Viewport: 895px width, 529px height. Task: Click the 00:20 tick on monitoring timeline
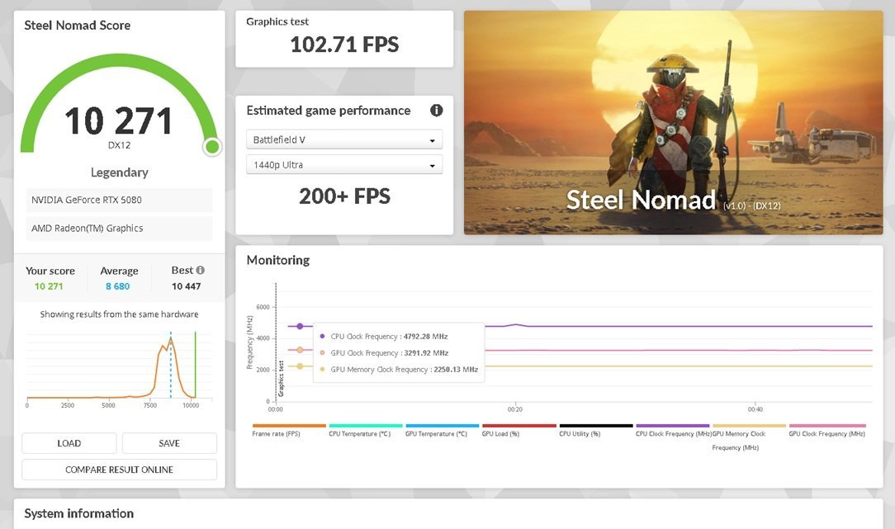[x=515, y=409]
